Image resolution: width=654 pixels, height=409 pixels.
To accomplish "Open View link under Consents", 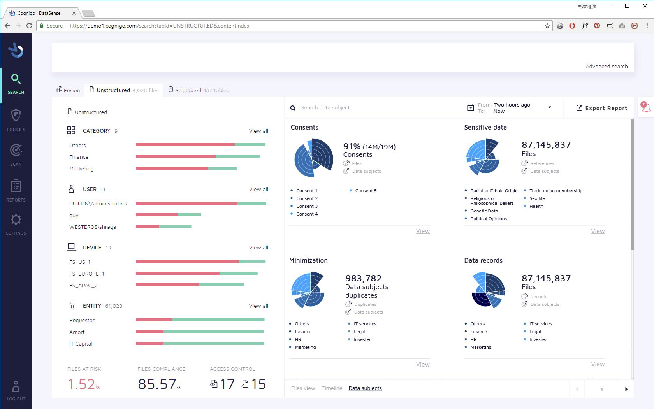I will pos(423,231).
